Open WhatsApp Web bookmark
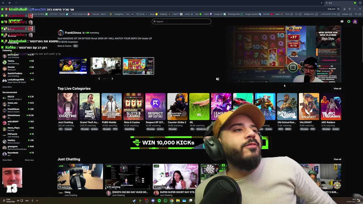 coord(235,14)
